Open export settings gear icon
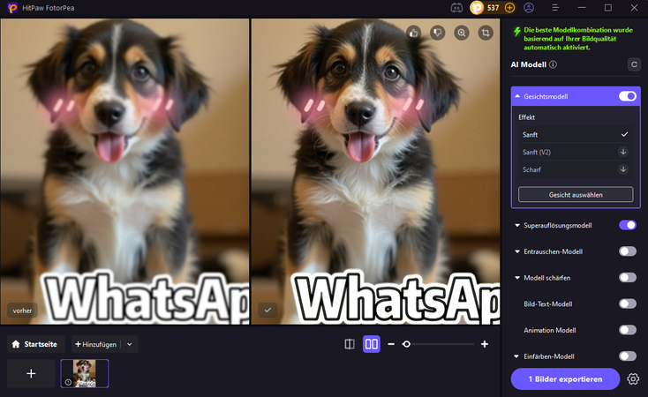 (x=633, y=378)
